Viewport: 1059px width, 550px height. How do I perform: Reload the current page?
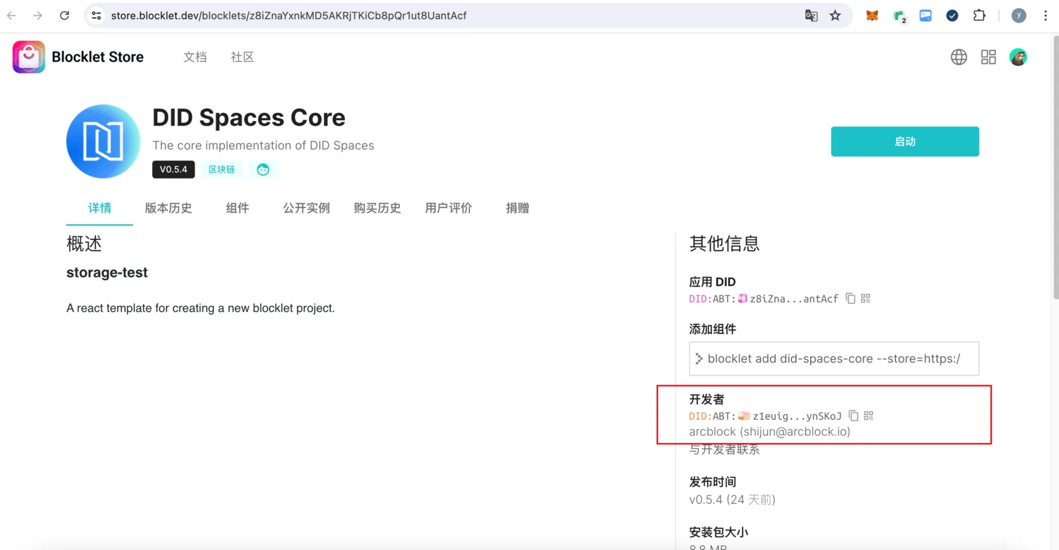pyautogui.click(x=64, y=15)
